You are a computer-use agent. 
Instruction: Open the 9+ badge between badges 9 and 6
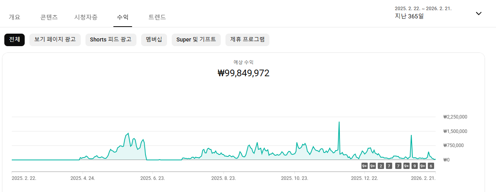pyautogui.click(x=423, y=166)
